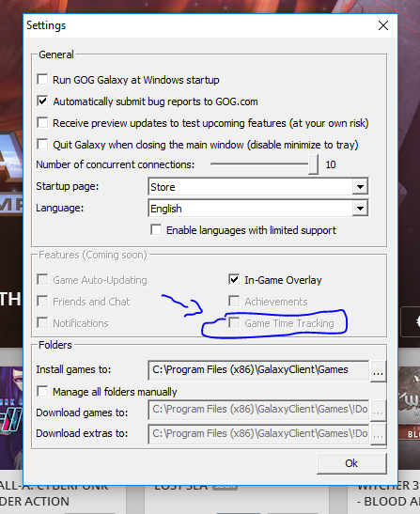Click the Game Auto-Updating checkbox

(42, 280)
